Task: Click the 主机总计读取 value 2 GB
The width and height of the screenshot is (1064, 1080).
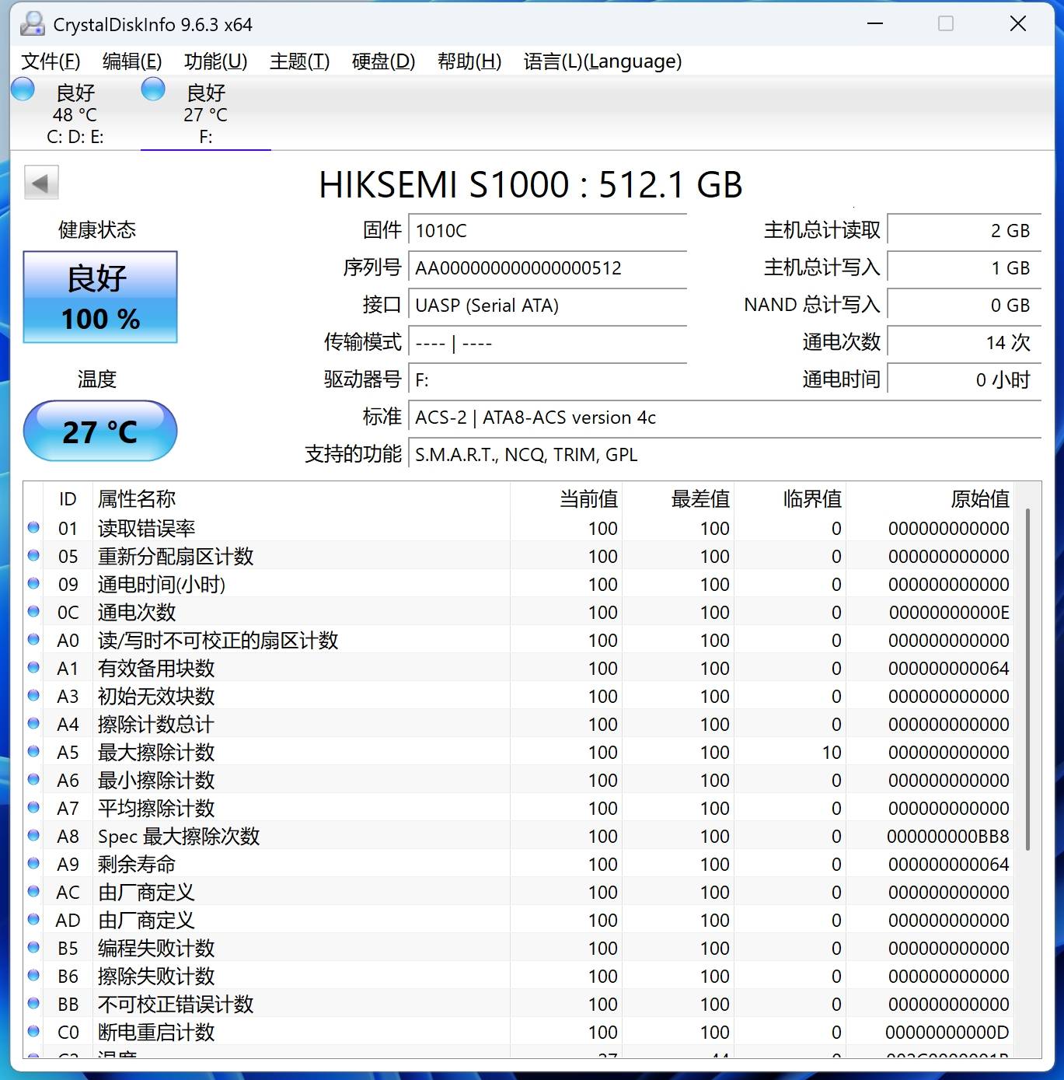Action: click(964, 231)
